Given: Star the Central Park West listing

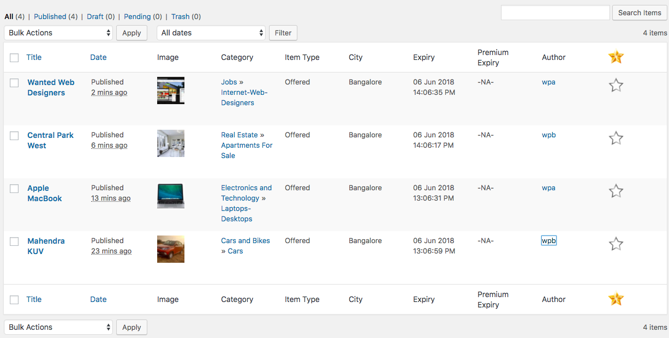Looking at the screenshot, I should coord(616,138).
